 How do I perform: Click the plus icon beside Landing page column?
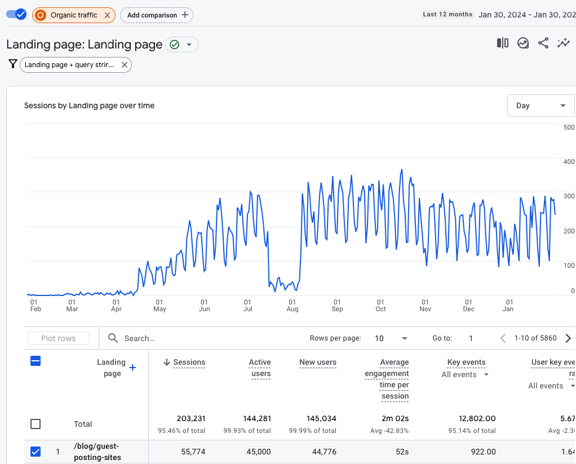(132, 368)
